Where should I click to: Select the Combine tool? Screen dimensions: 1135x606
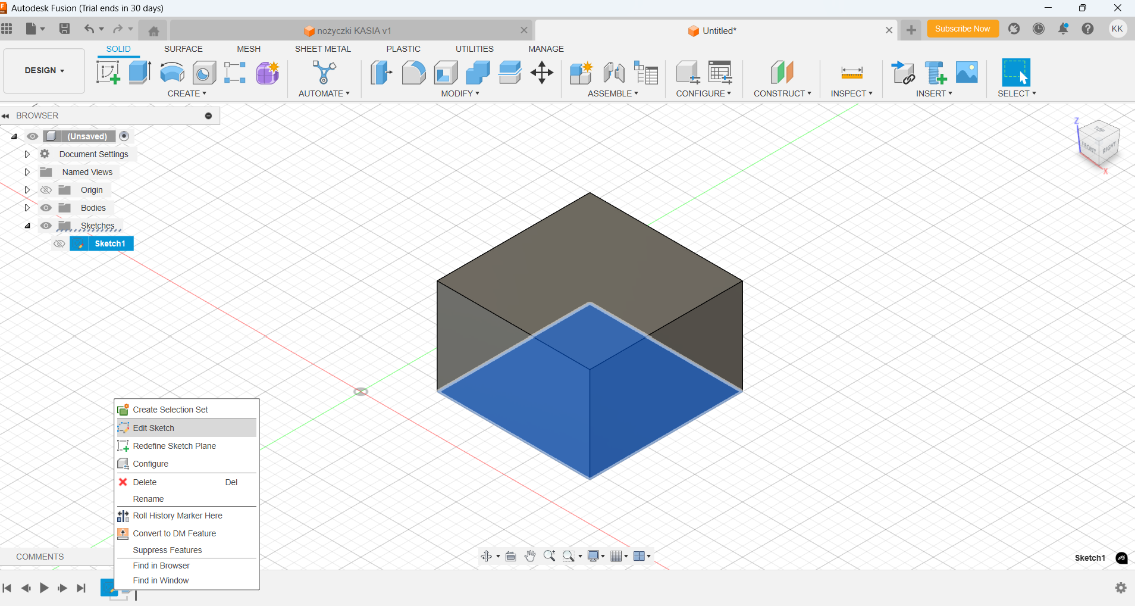[478, 73]
